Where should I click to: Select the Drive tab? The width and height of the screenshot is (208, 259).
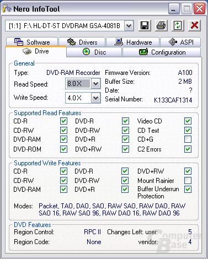(x=36, y=51)
